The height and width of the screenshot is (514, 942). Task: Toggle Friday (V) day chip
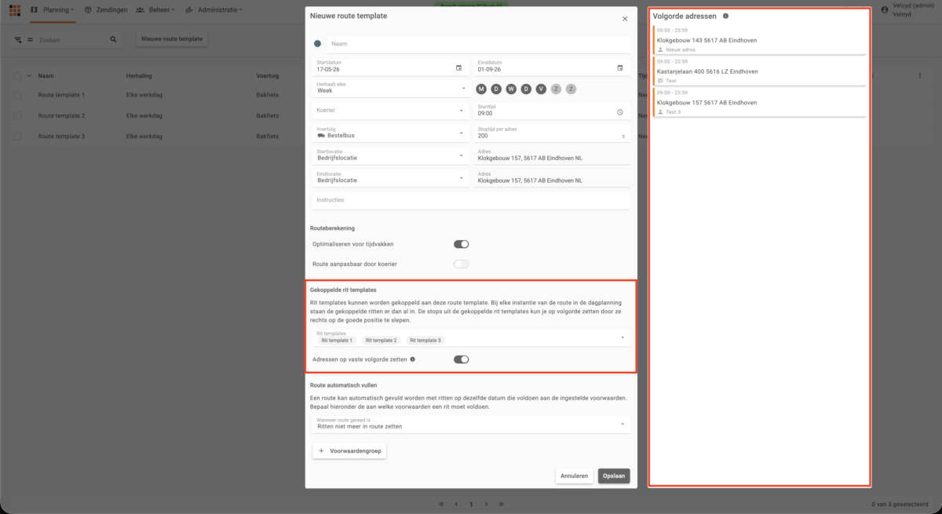pos(541,89)
